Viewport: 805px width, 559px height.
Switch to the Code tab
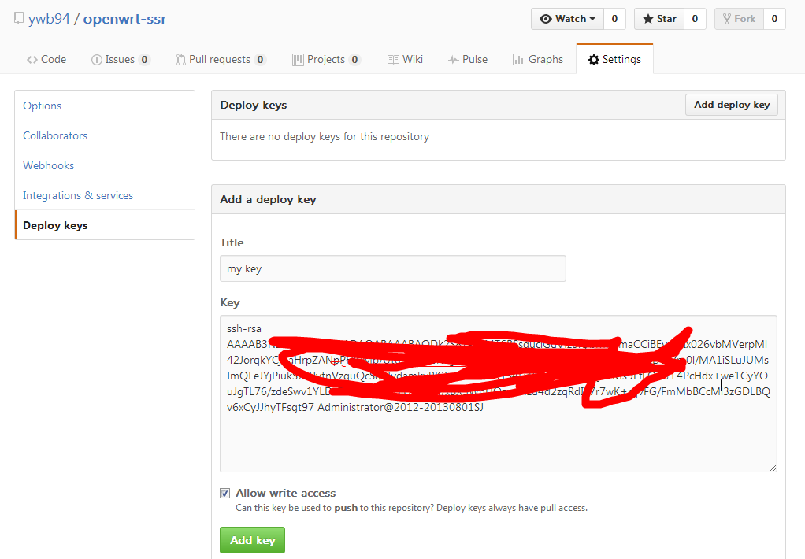tap(46, 60)
